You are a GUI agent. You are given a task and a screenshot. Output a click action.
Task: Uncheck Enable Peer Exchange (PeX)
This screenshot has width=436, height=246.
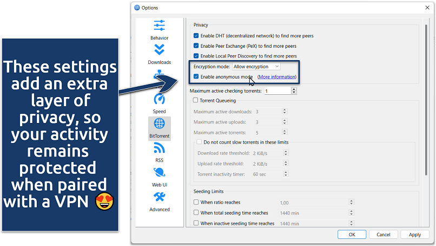196,46
